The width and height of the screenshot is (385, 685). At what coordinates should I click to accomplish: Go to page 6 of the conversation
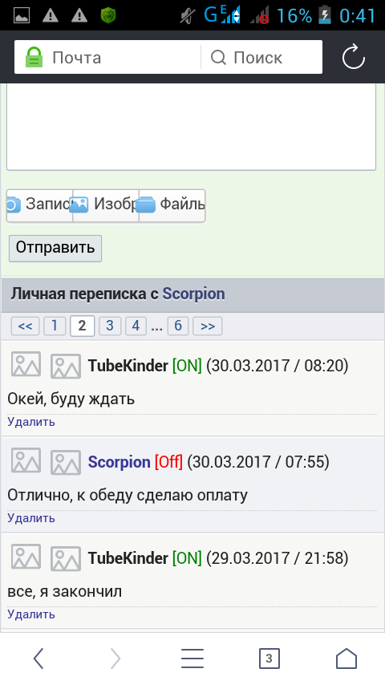tap(178, 326)
